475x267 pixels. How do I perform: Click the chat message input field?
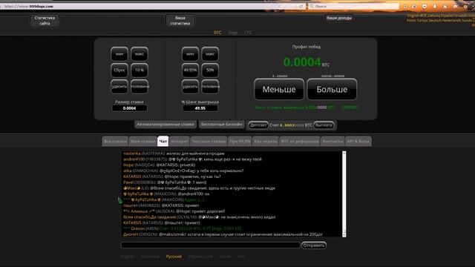(x=211, y=245)
